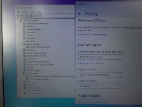Select Memory technology devices in the tree

click(x=38, y=62)
